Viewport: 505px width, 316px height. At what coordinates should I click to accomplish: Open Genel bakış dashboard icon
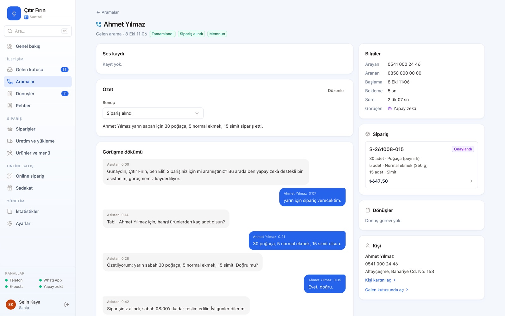10,46
